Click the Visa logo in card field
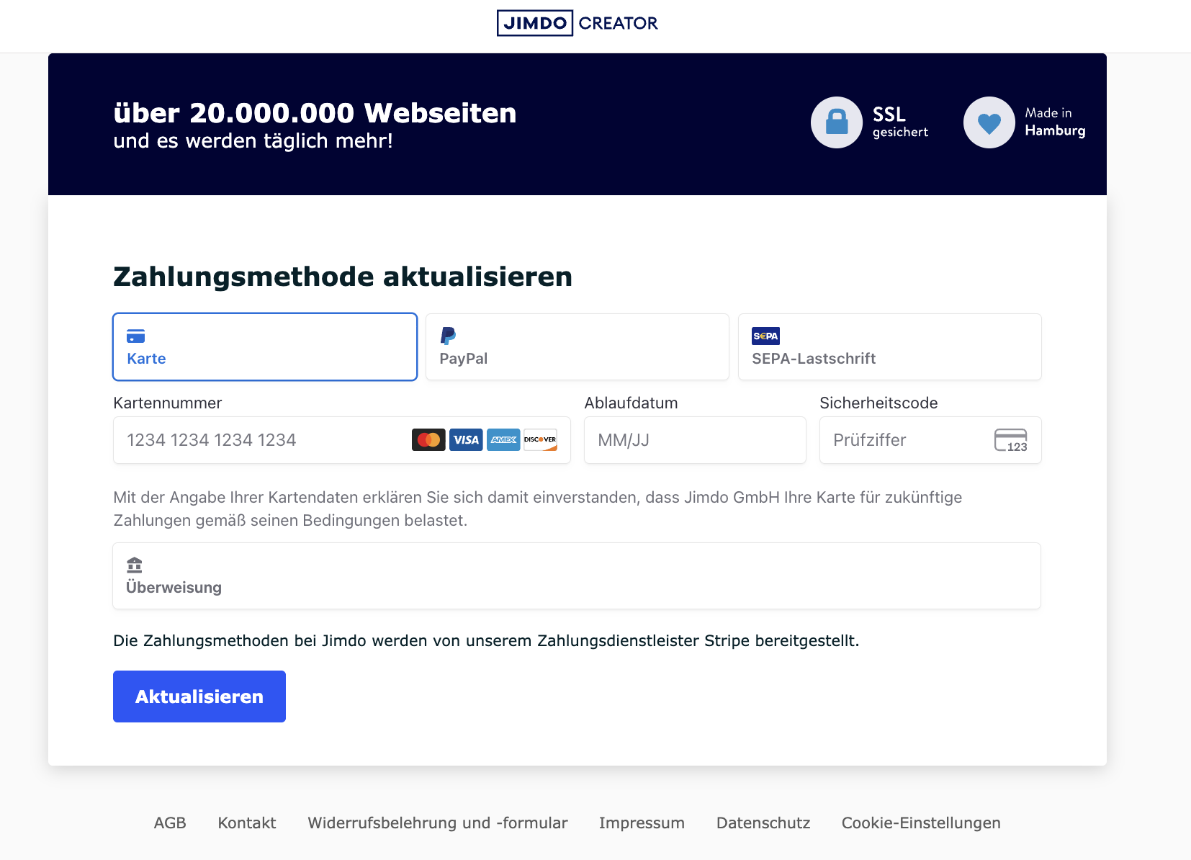 (x=466, y=440)
